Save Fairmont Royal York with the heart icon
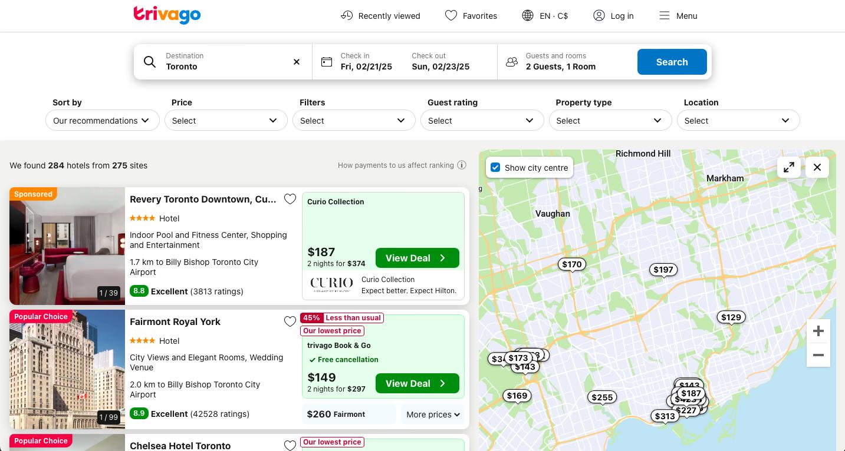The width and height of the screenshot is (845, 451). 290,321
